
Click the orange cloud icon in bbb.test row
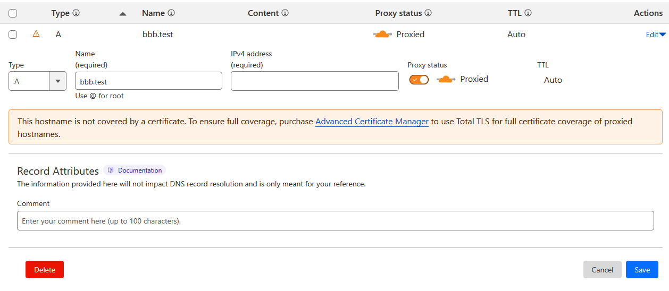click(383, 35)
